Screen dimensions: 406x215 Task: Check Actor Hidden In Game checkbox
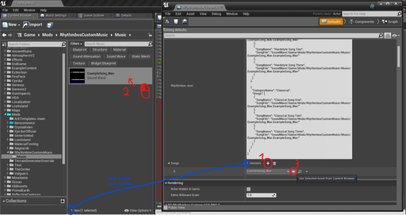pos(248,189)
